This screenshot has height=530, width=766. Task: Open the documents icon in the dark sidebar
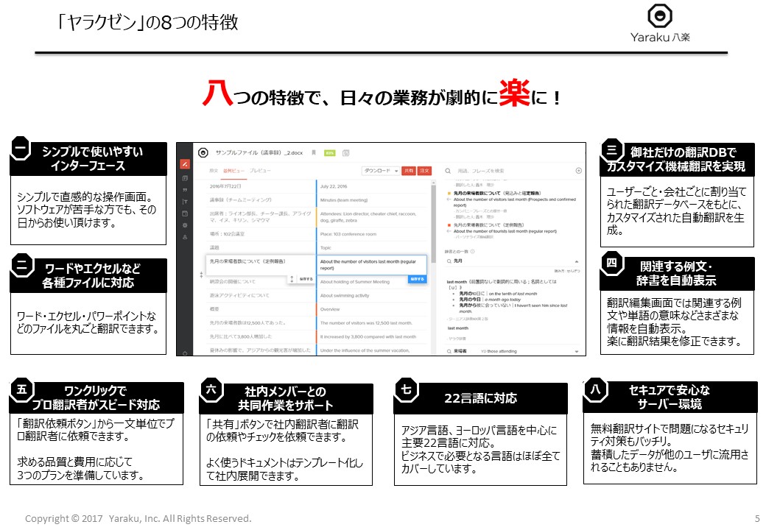click(x=185, y=178)
